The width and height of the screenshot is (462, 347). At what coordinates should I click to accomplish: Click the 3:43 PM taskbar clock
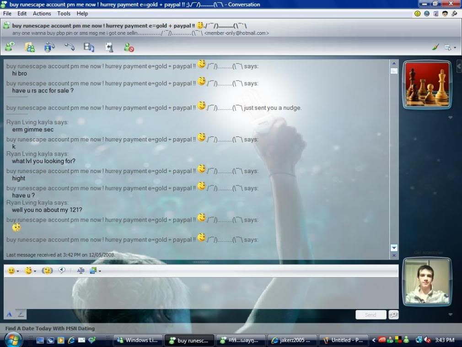[445, 340]
